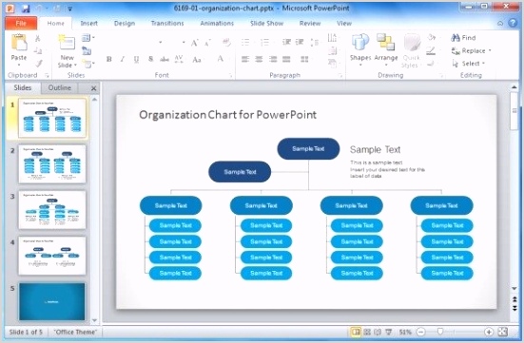Switch to the Slide Show tab

(x=266, y=24)
